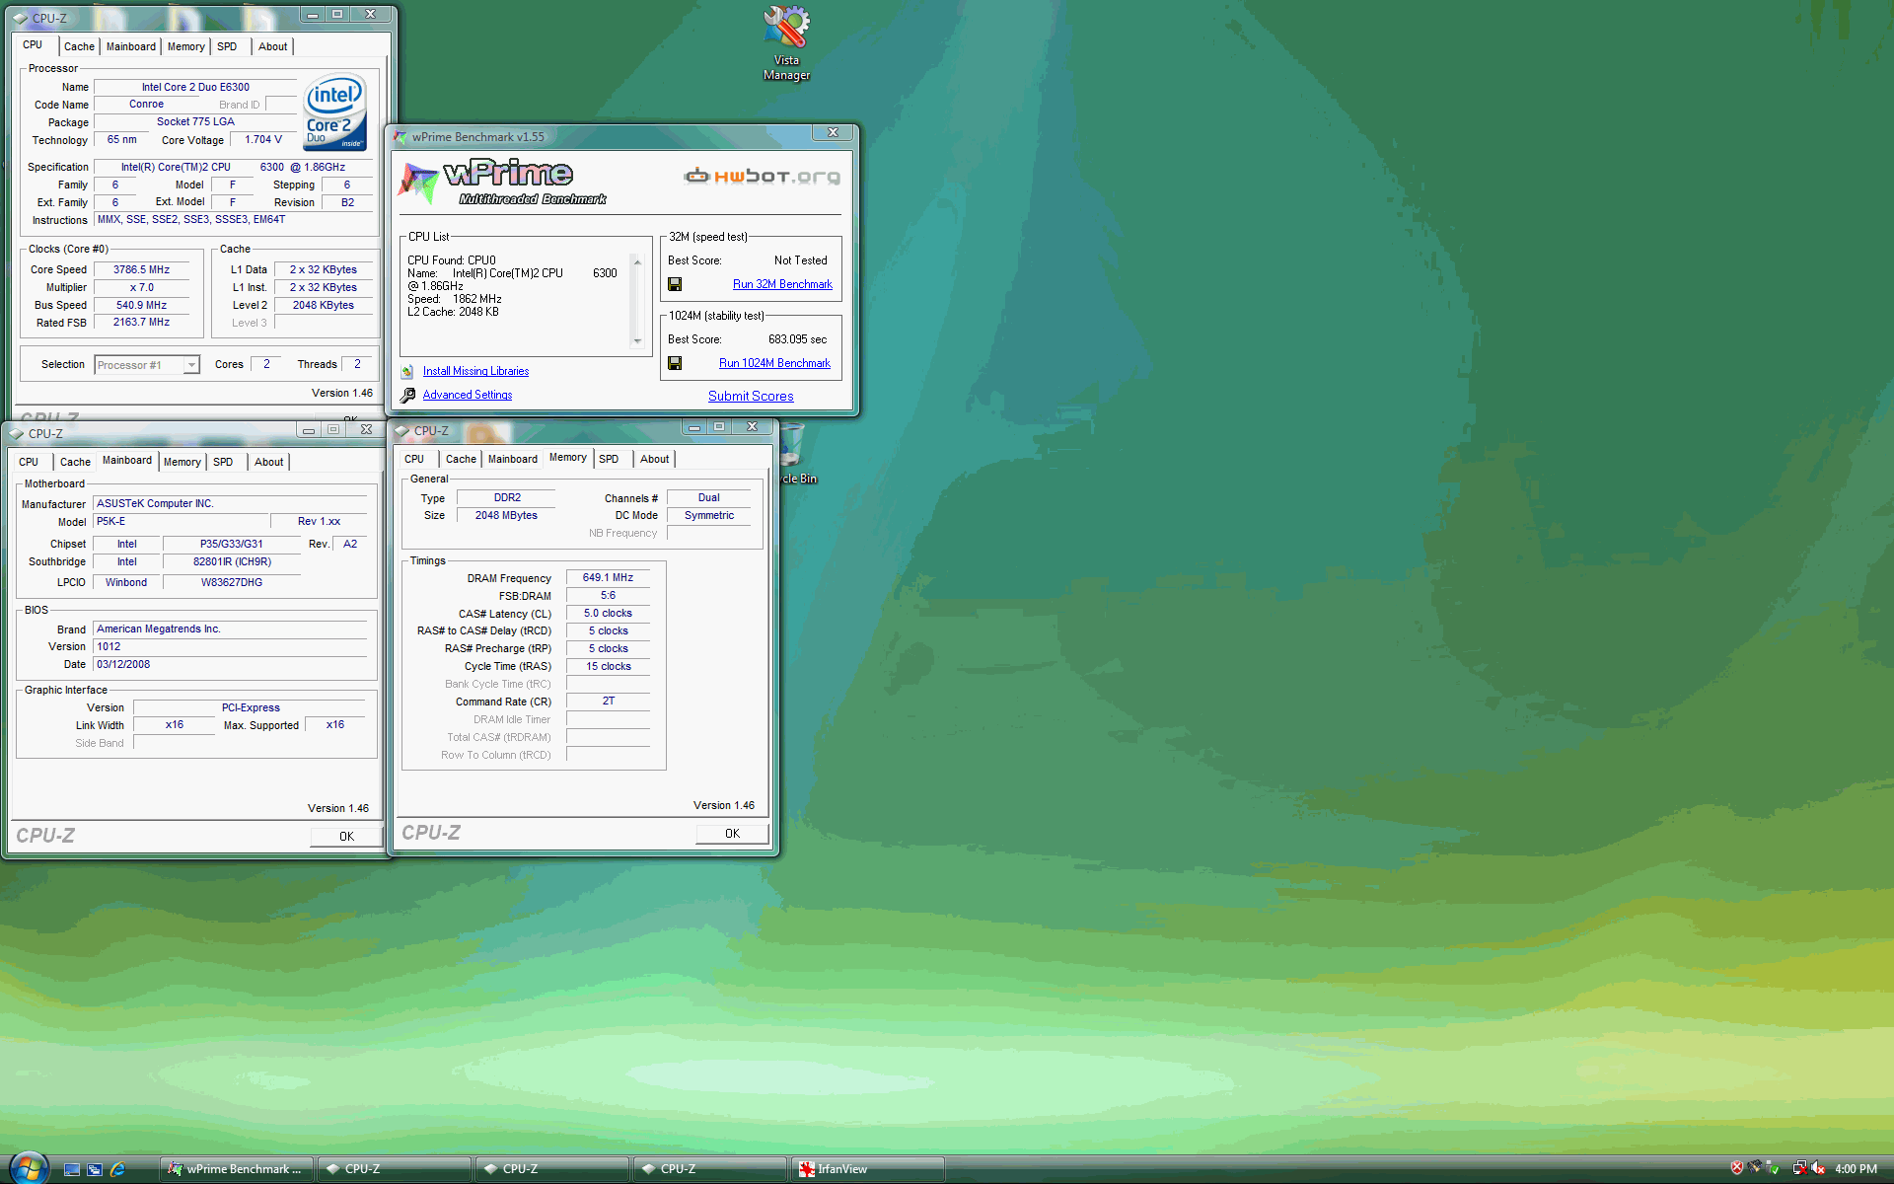Click the FSB:DRAM ratio value 5:6
1894x1184 pixels.
608,595
